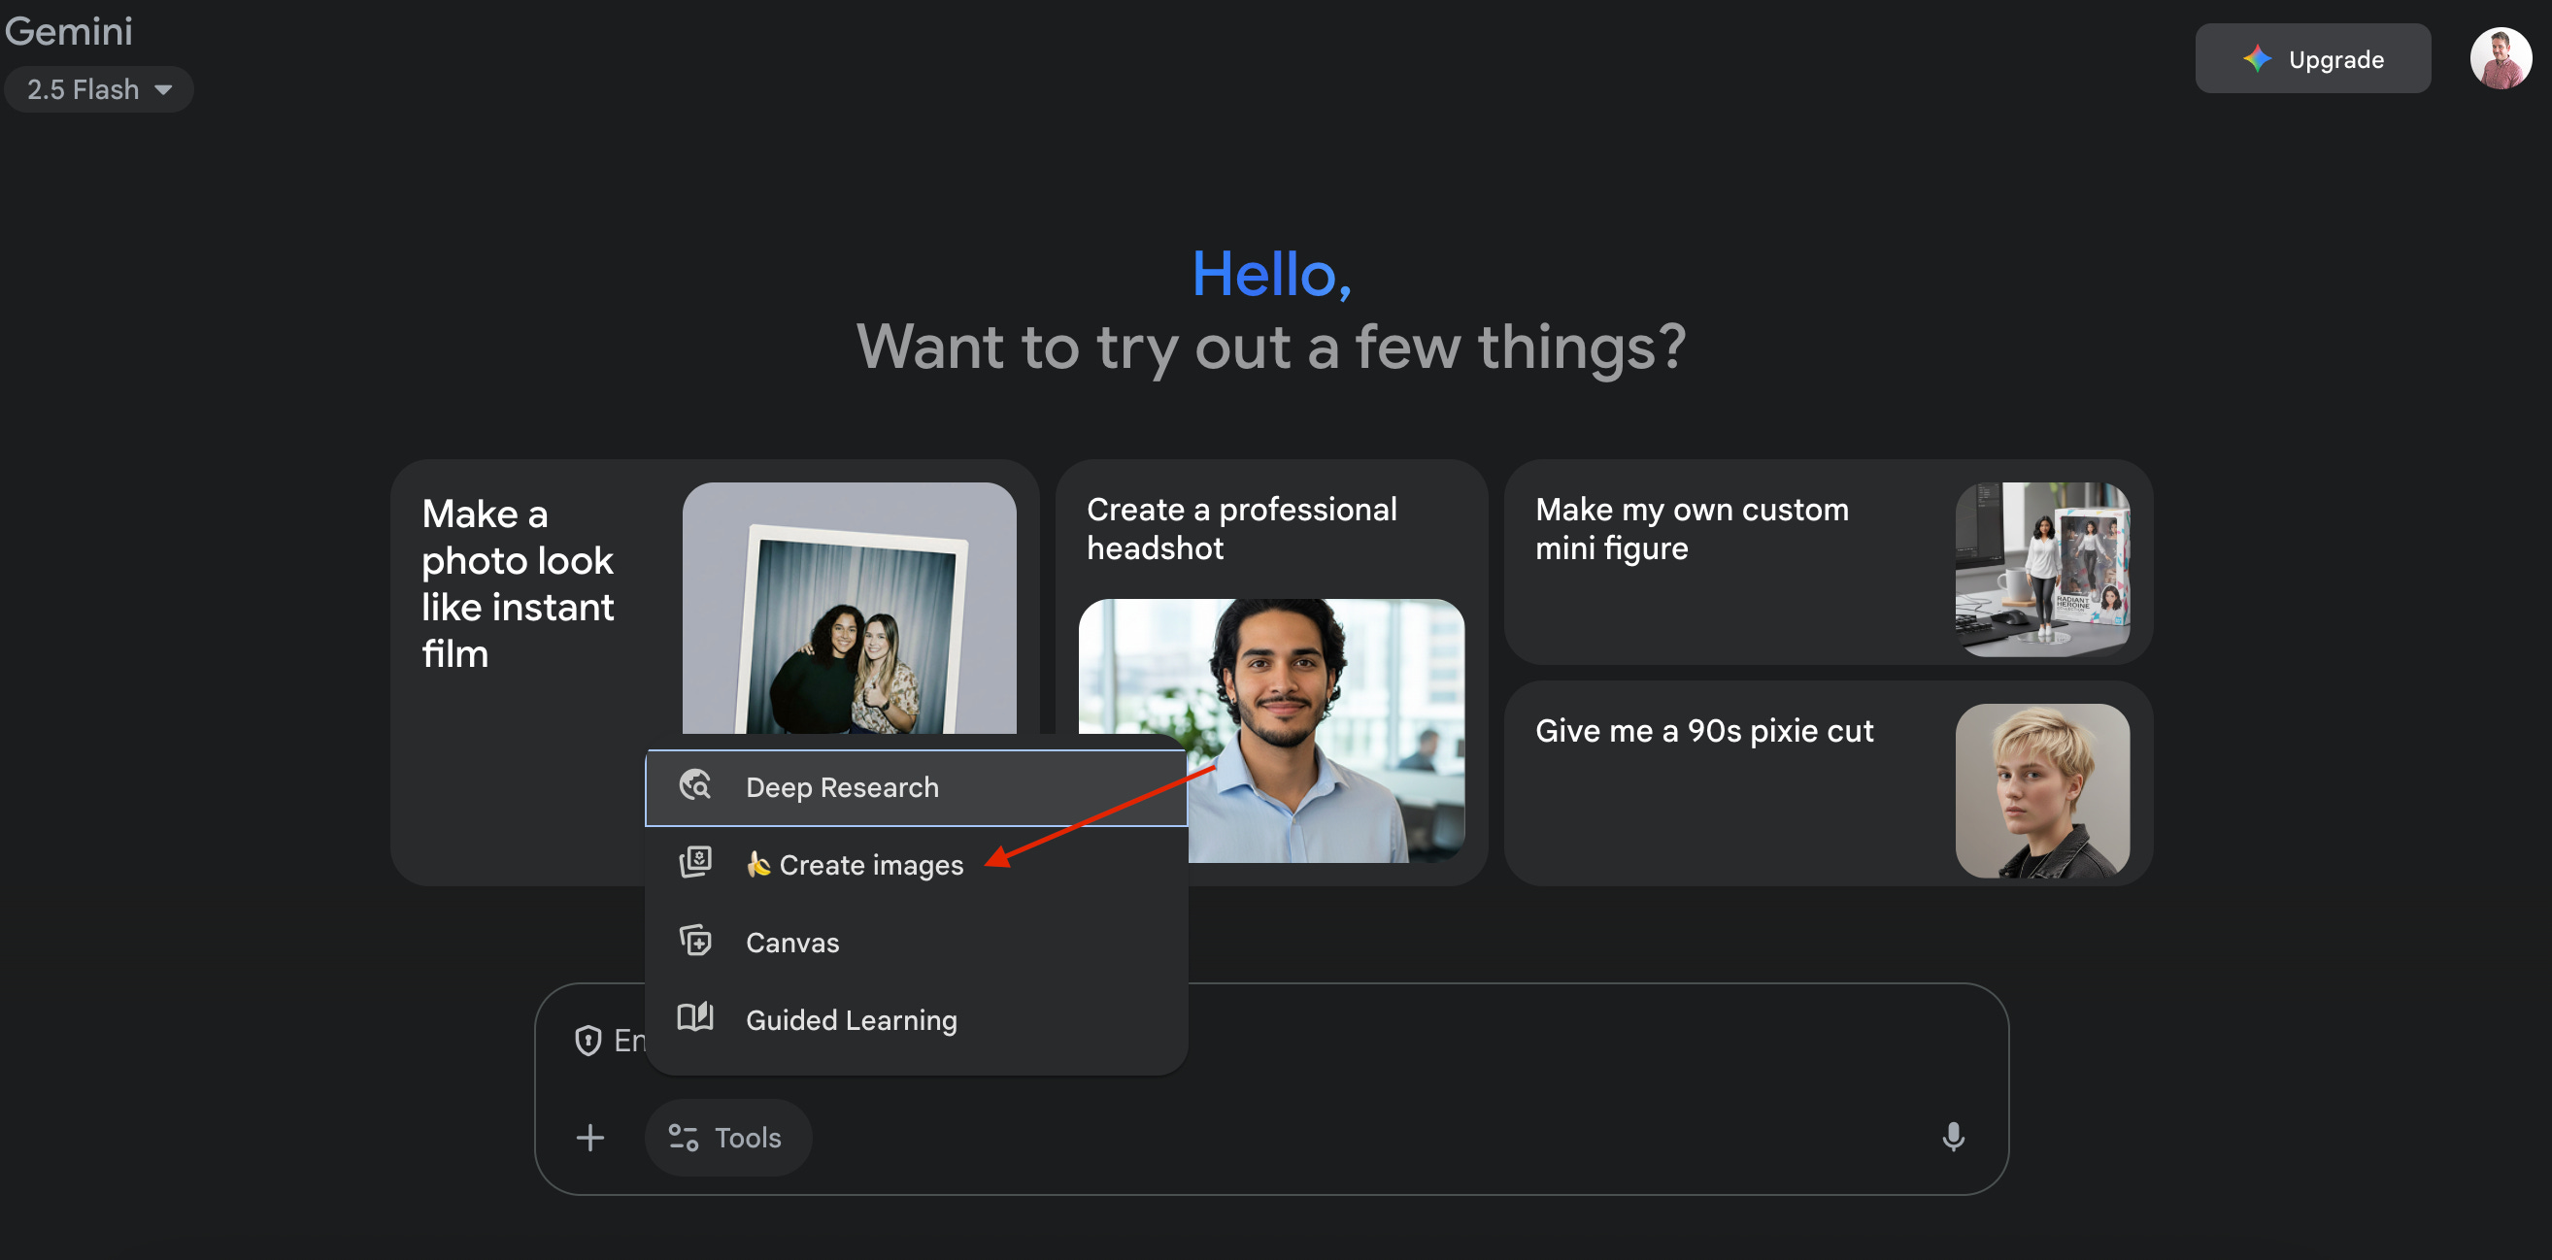The width and height of the screenshot is (2552, 1260).
Task: Click the Guided Learning book icon
Action: pyautogui.click(x=695, y=1018)
